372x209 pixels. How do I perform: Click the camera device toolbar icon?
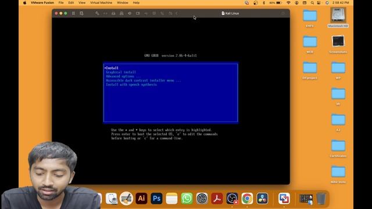coord(138,13)
